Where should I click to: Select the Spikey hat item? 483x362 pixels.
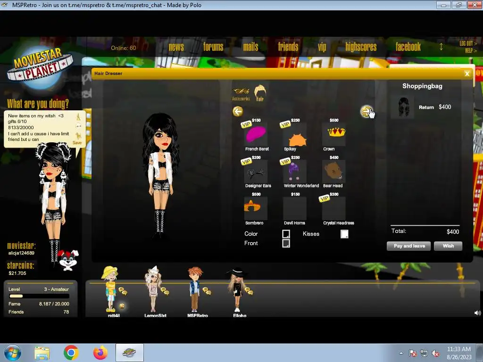pyautogui.click(x=295, y=134)
